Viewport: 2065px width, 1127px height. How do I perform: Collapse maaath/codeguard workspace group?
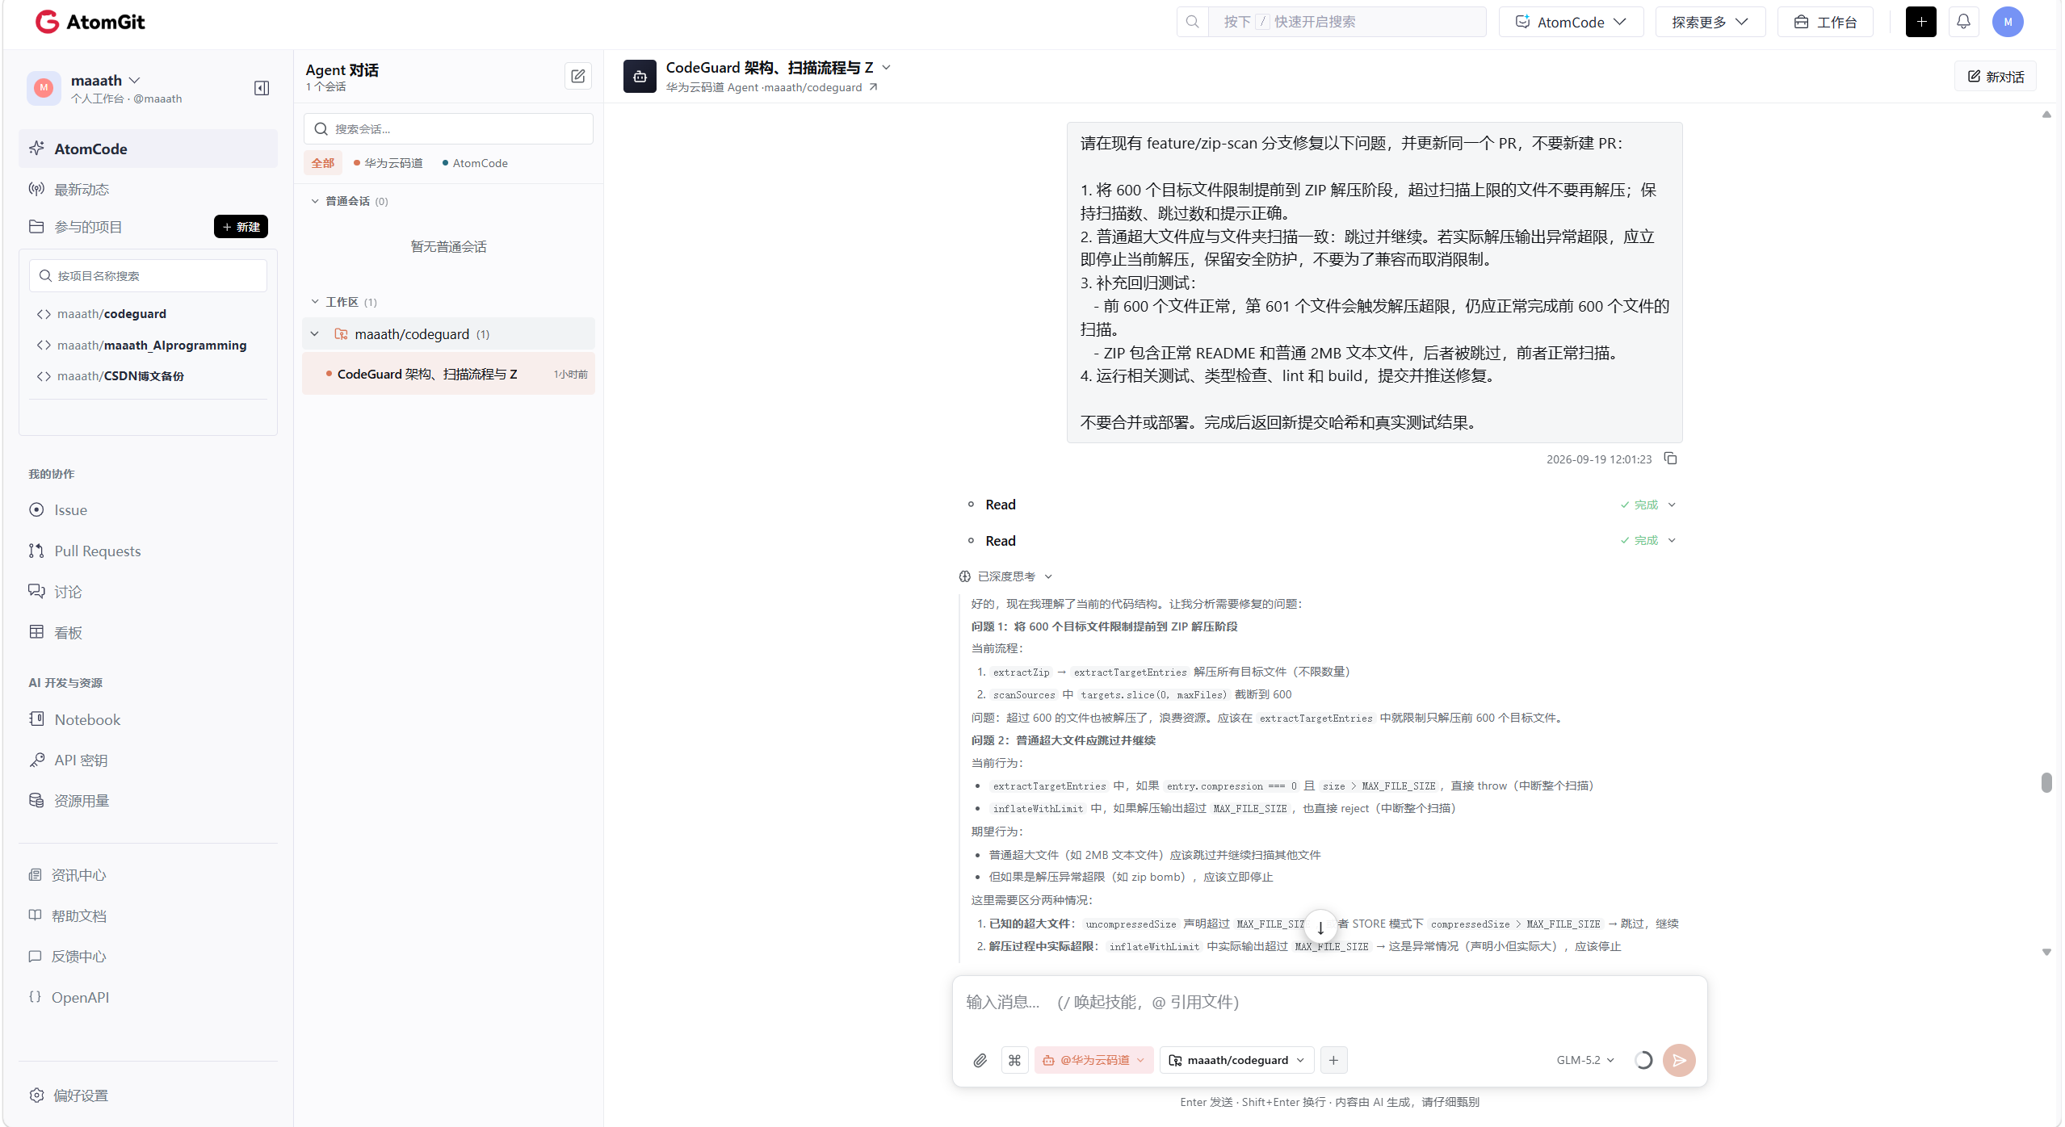(x=315, y=334)
